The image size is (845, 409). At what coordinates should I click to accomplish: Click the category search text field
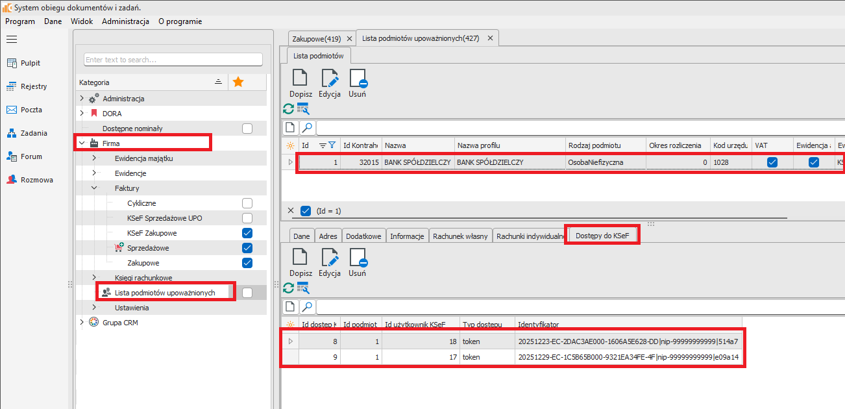(173, 60)
